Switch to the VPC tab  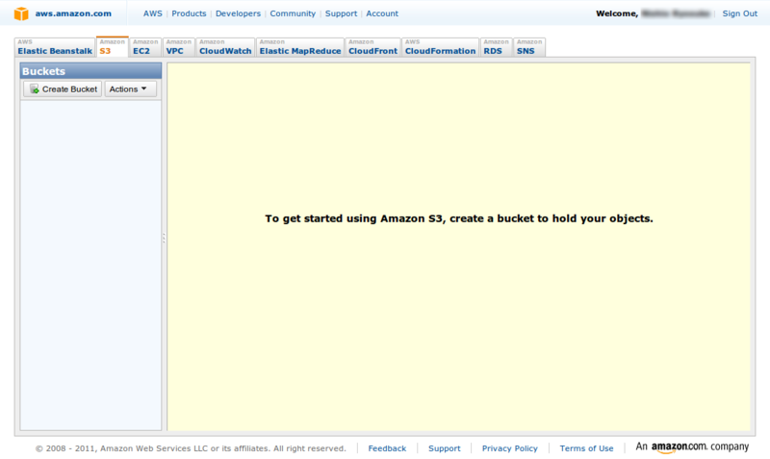click(x=179, y=47)
